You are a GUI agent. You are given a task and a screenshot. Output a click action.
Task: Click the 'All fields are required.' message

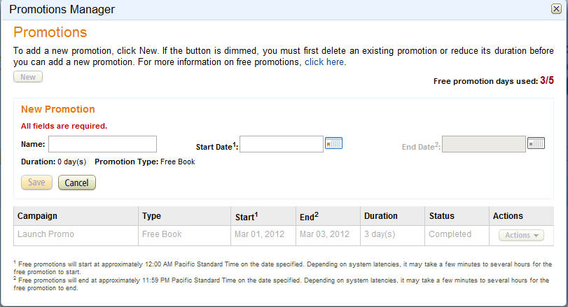(64, 126)
